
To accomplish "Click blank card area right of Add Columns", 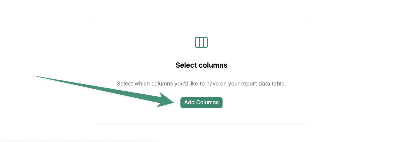I will tap(263, 102).
